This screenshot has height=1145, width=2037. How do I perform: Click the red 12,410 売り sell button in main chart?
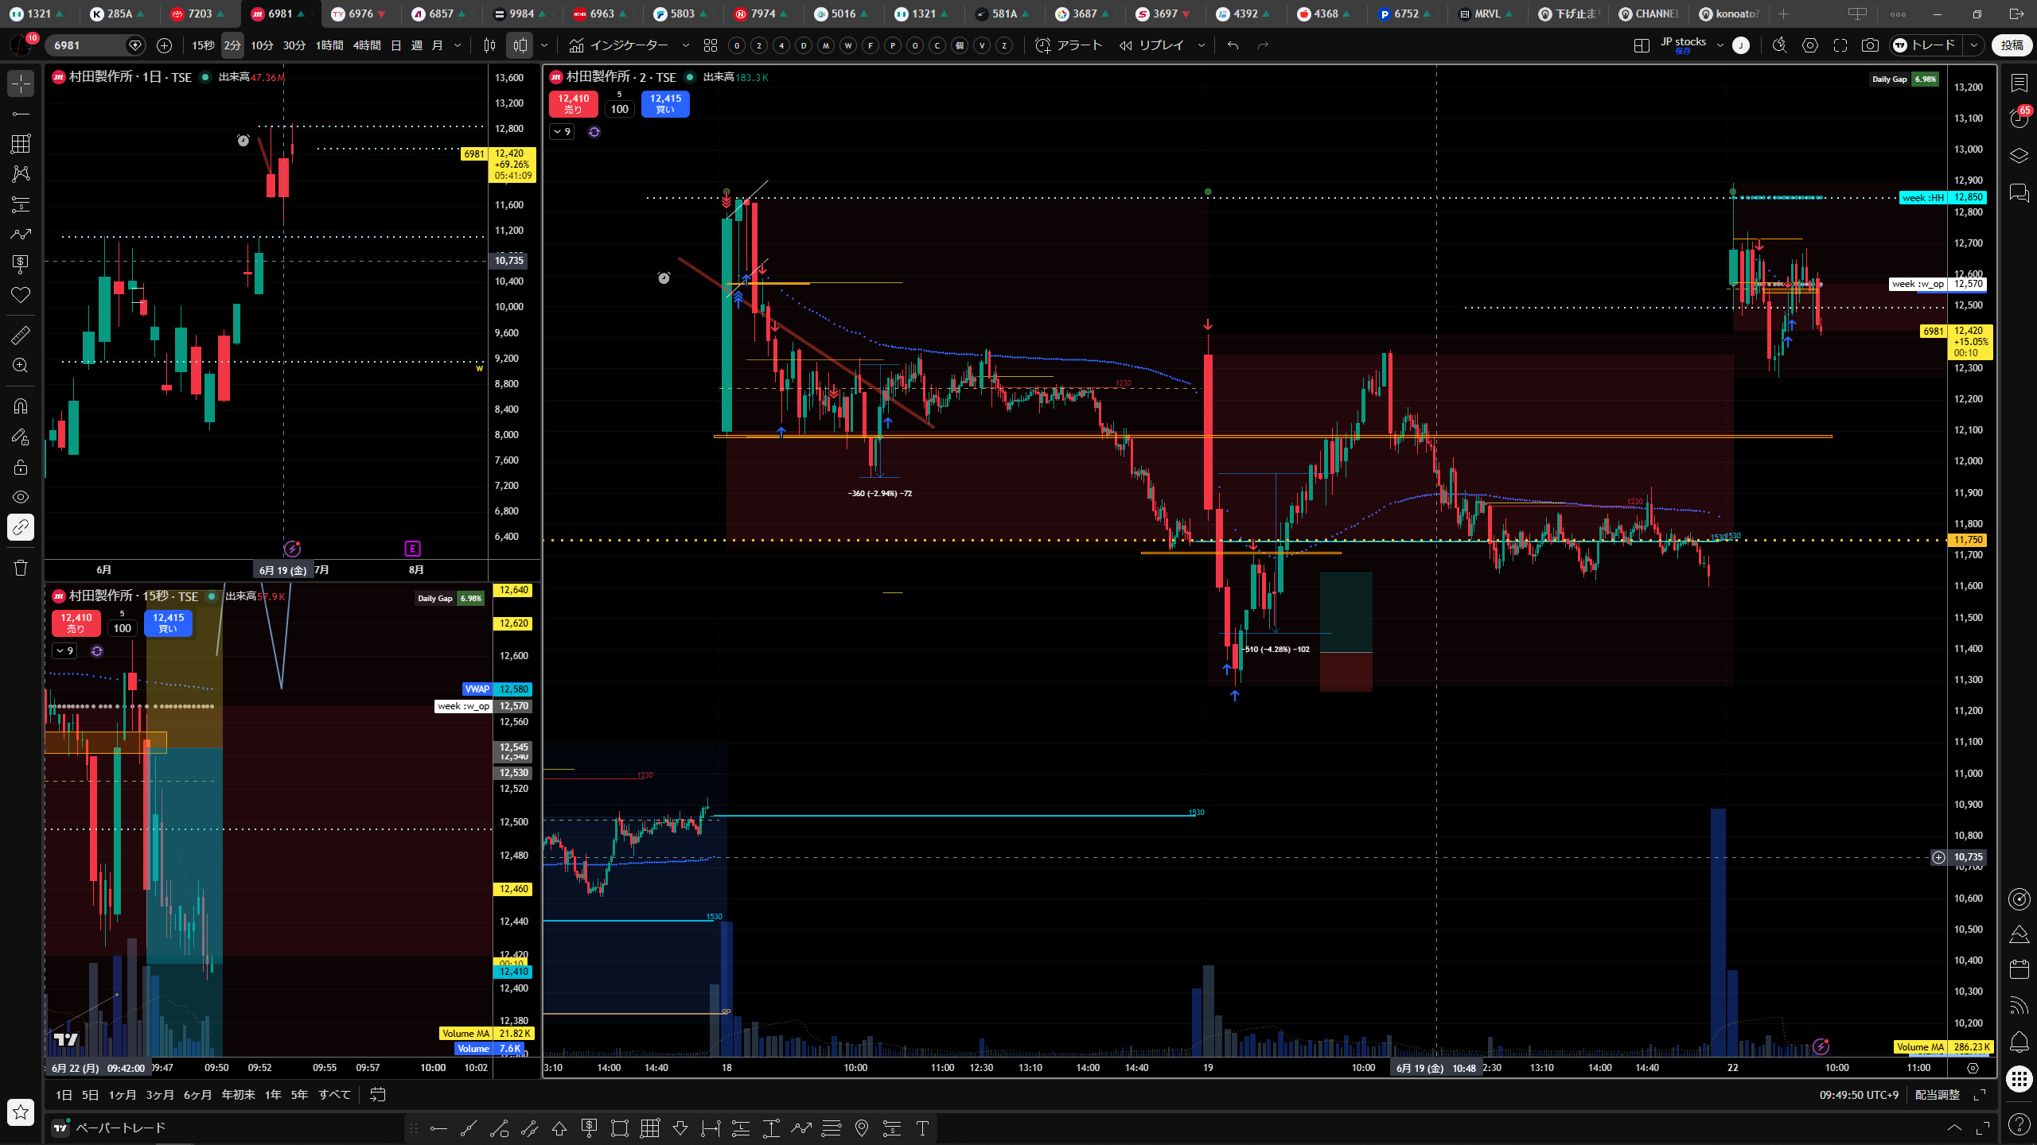click(x=574, y=103)
